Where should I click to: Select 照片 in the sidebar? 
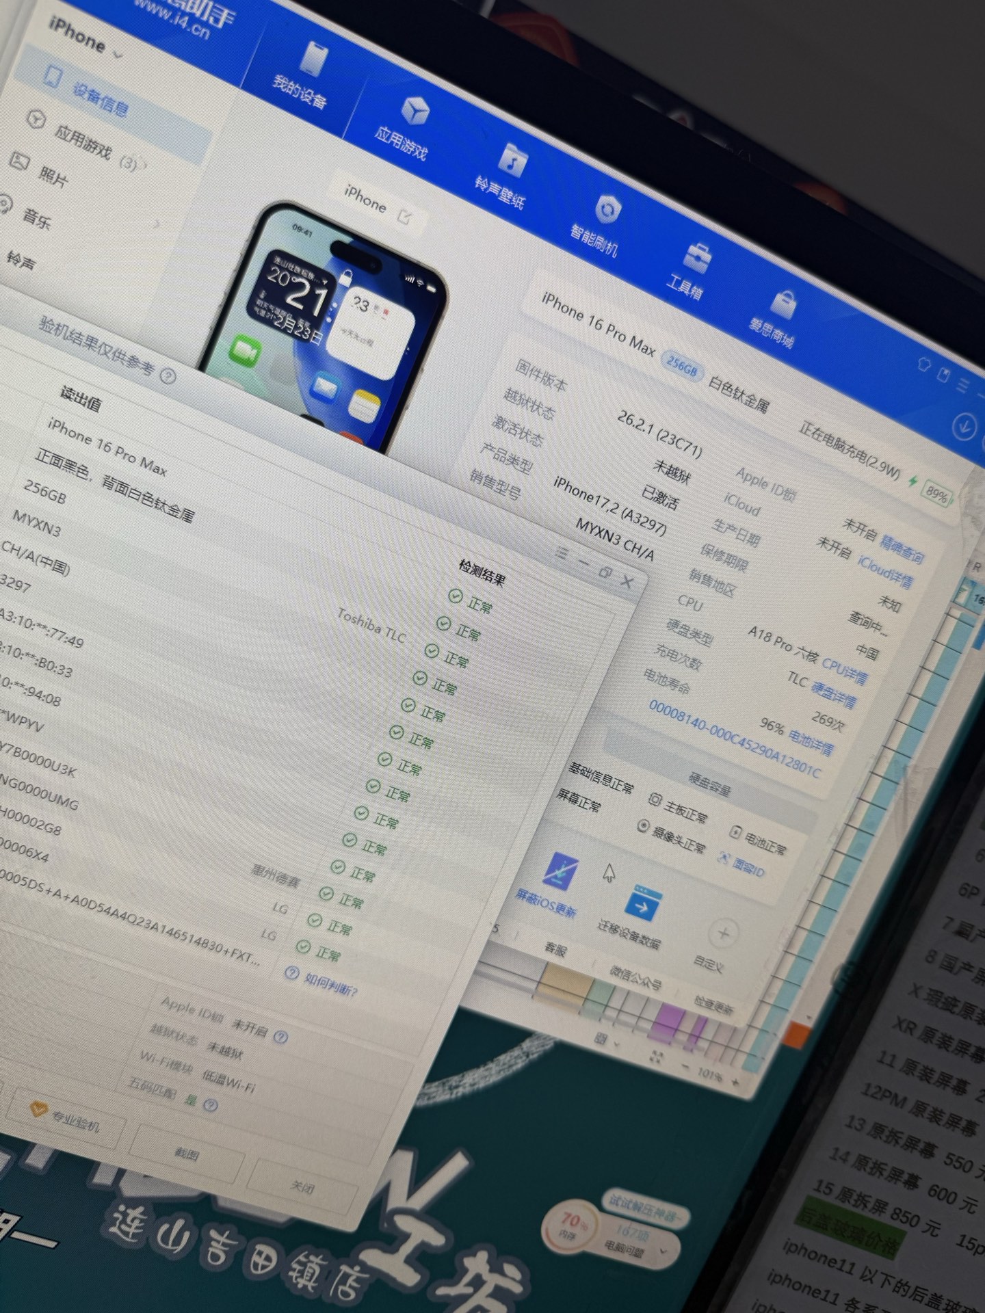[x=52, y=176]
